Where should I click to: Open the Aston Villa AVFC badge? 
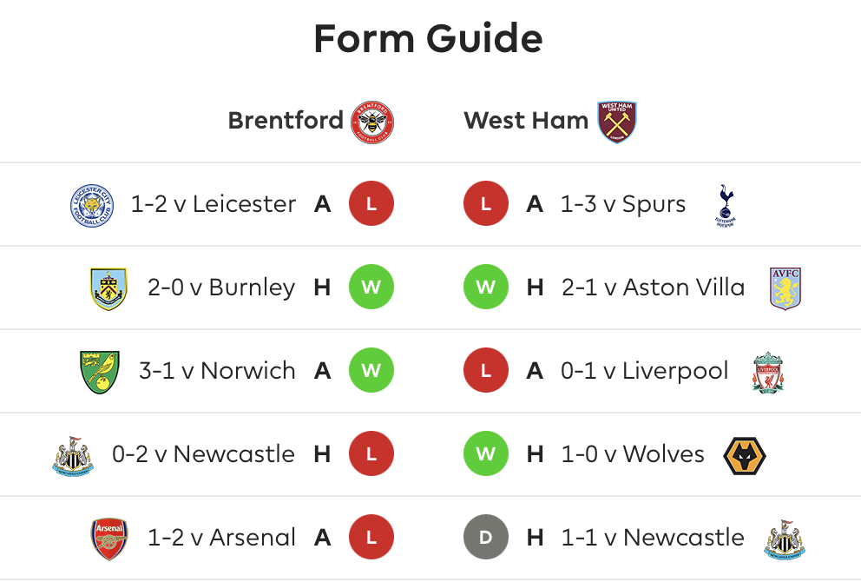point(785,288)
